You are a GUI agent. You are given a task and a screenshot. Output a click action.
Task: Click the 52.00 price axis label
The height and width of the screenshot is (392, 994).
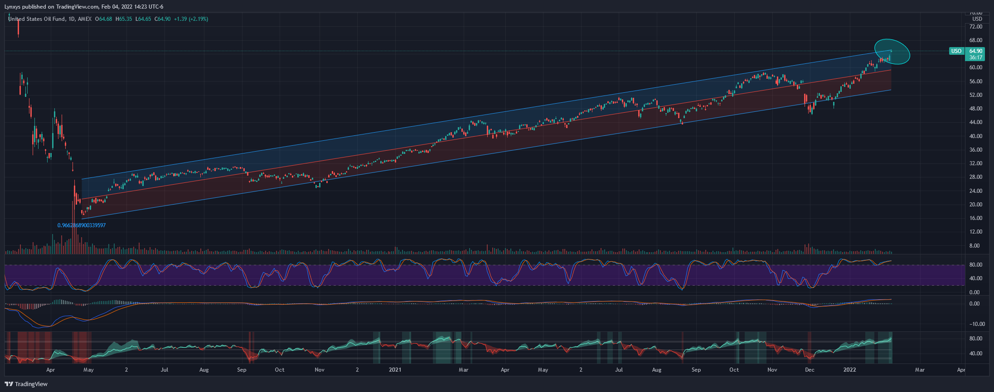coord(975,95)
